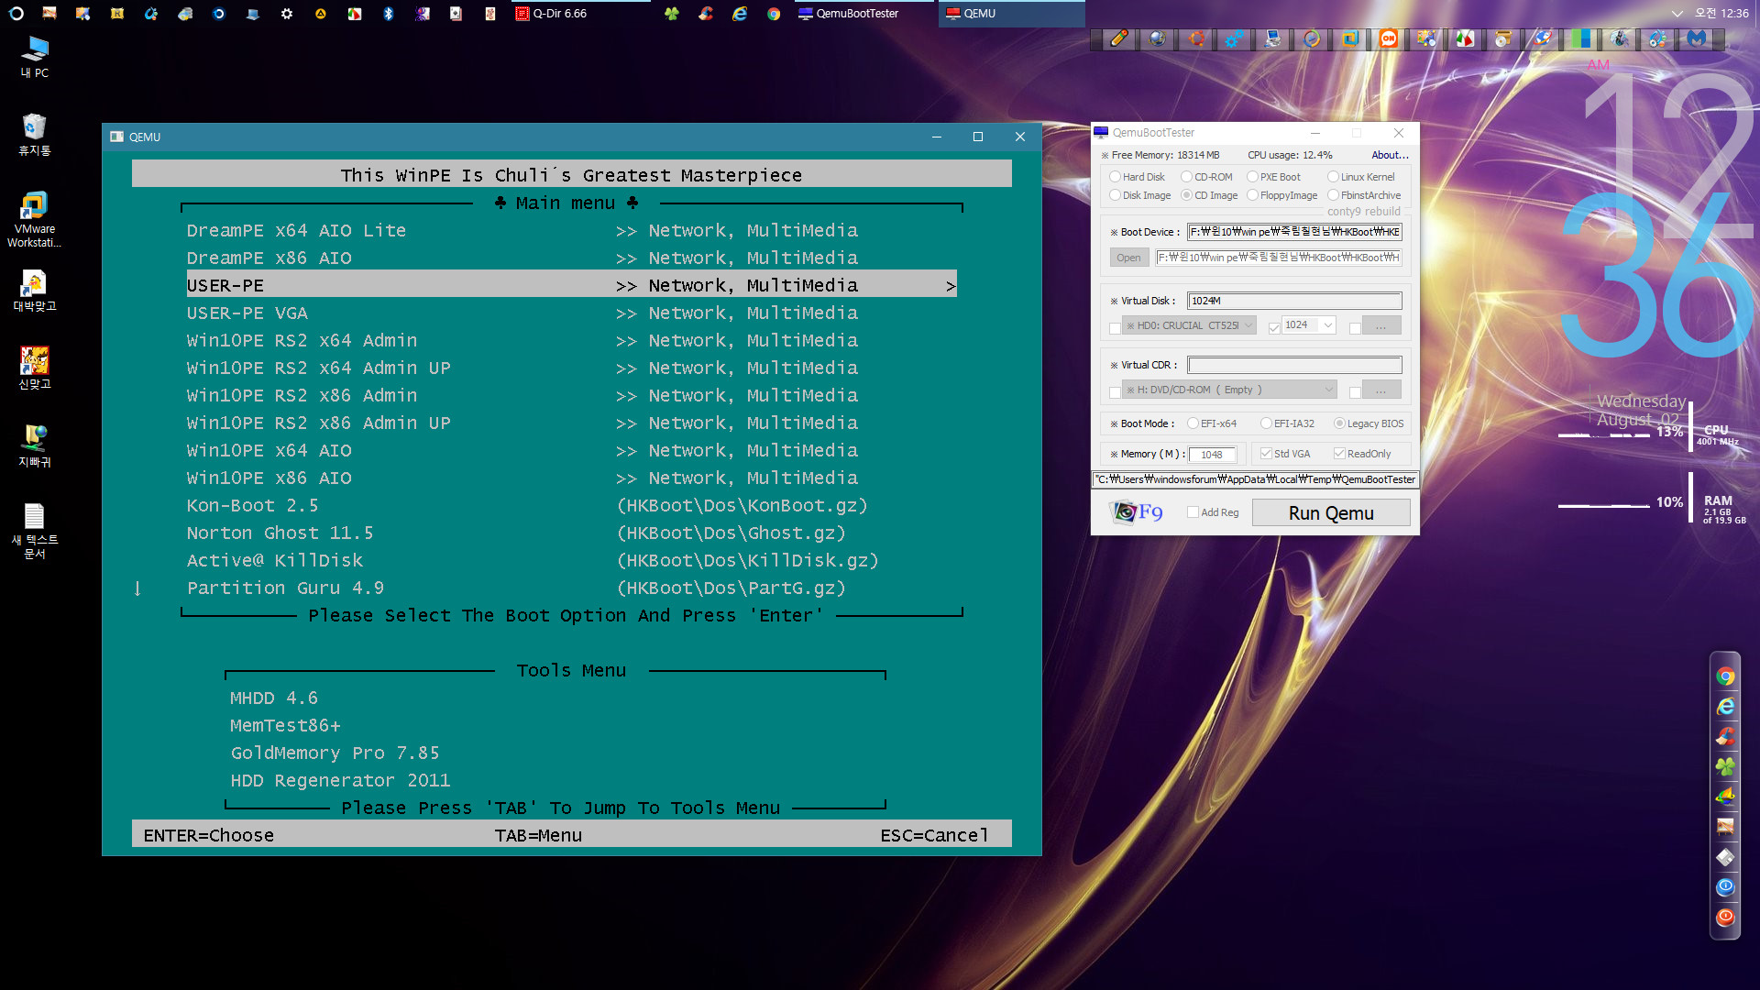Open the '대박맞고' game desktop icon
Viewport: 1760px width, 990px height.
35,291
